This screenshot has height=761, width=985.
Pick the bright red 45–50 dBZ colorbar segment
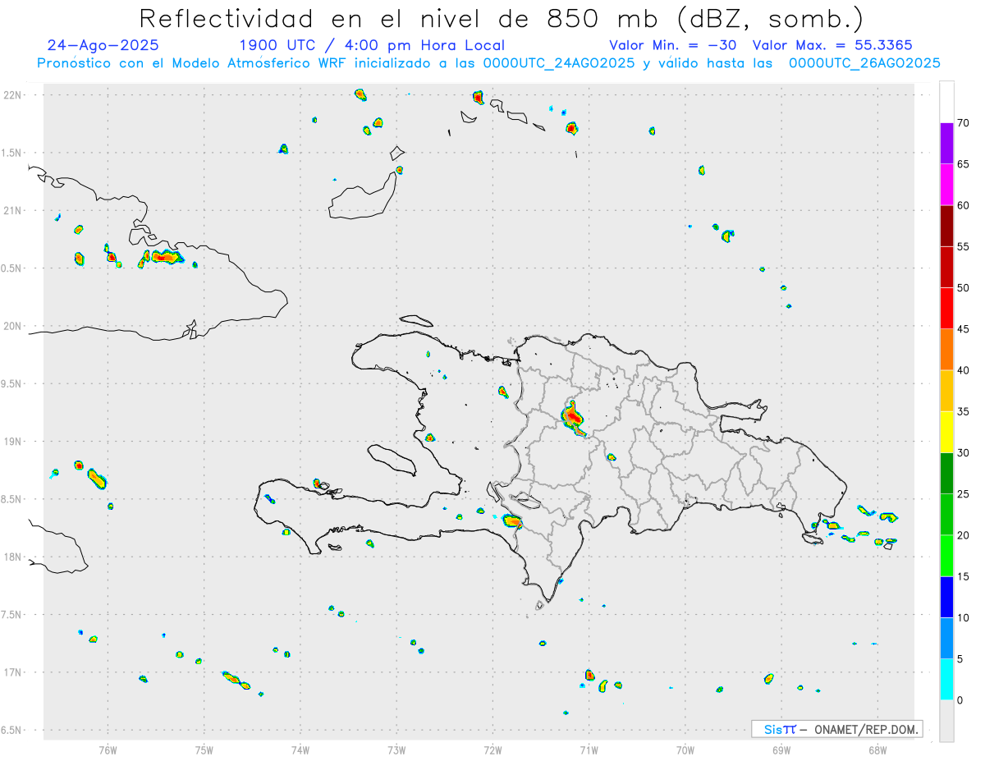(x=946, y=309)
